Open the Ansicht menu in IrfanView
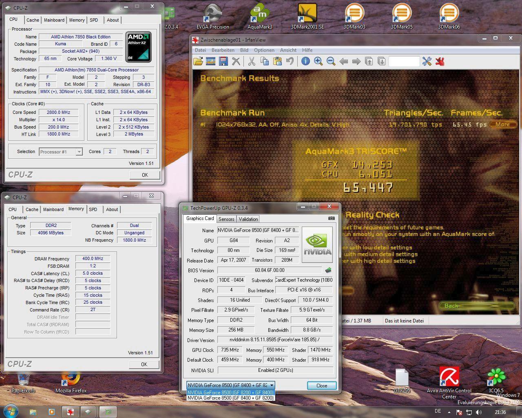Screen dimensions: 522x418 pyautogui.click(x=288, y=50)
